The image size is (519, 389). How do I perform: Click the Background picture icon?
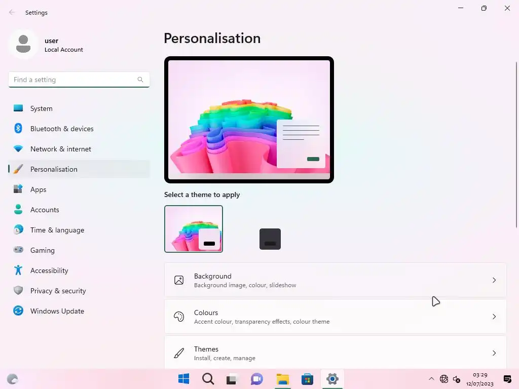click(179, 280)
